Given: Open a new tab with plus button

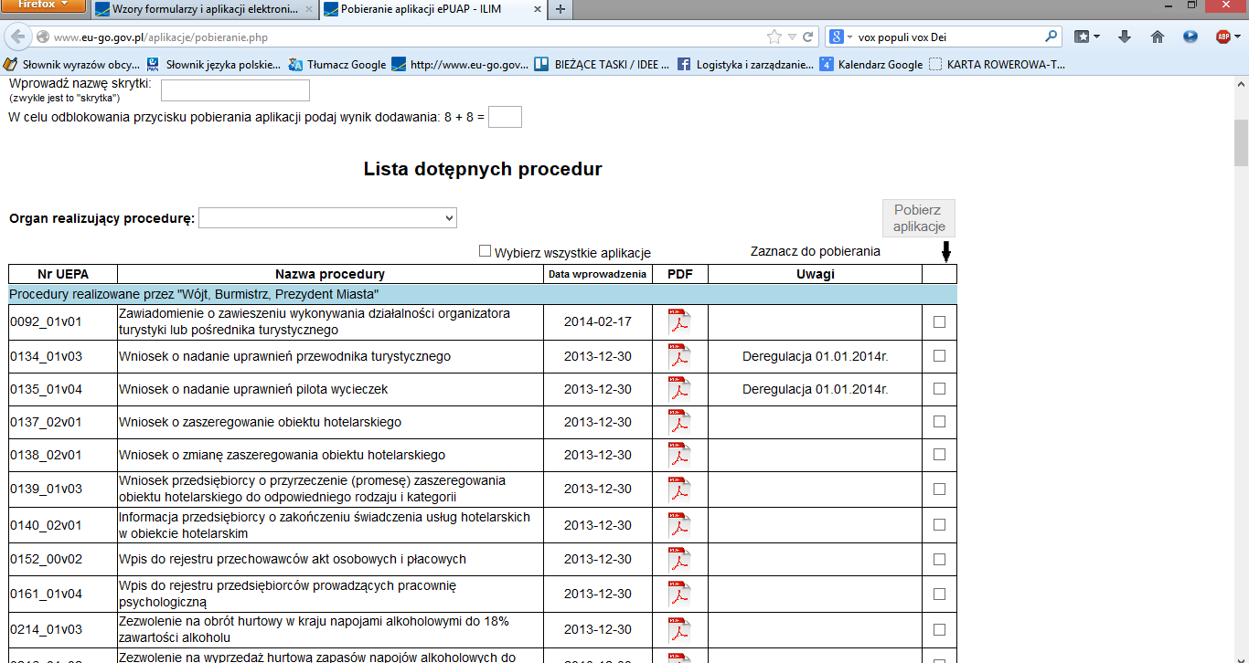Looking at the screenshot, I should 560,10.
